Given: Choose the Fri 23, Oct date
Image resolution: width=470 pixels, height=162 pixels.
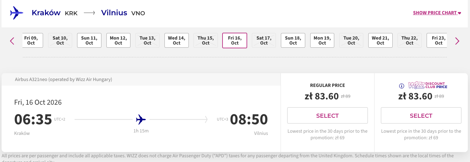Looking at the screenshot, I should click(437, 40).
